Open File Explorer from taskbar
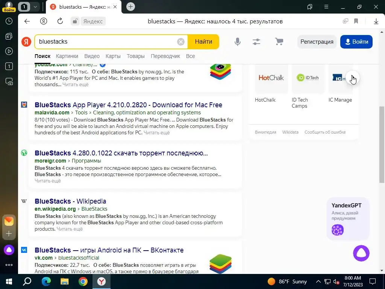The height and width of the screenshot is (289, 385). [x=64, y=281]
